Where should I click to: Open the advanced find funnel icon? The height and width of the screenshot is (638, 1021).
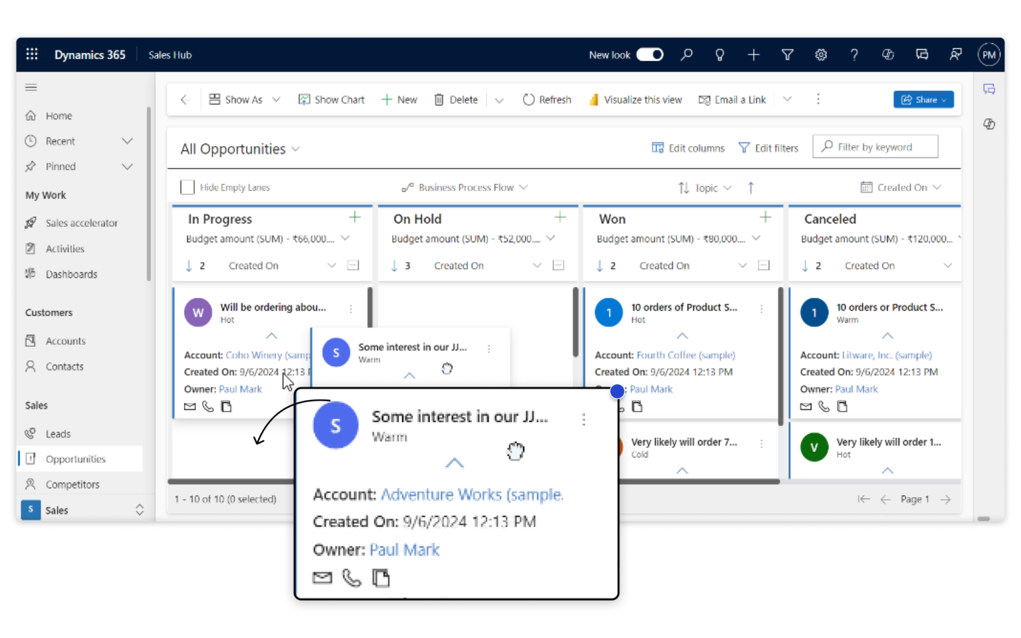[x=787, y=55]
